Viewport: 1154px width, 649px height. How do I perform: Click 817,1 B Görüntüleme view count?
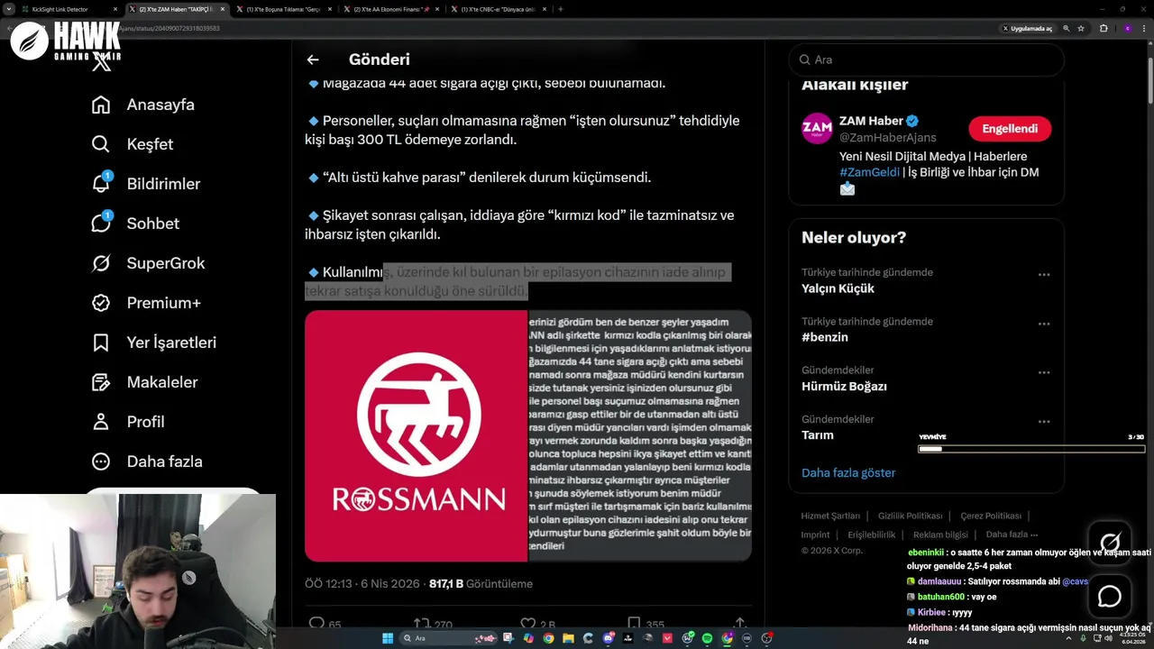[x=481, y=584]
